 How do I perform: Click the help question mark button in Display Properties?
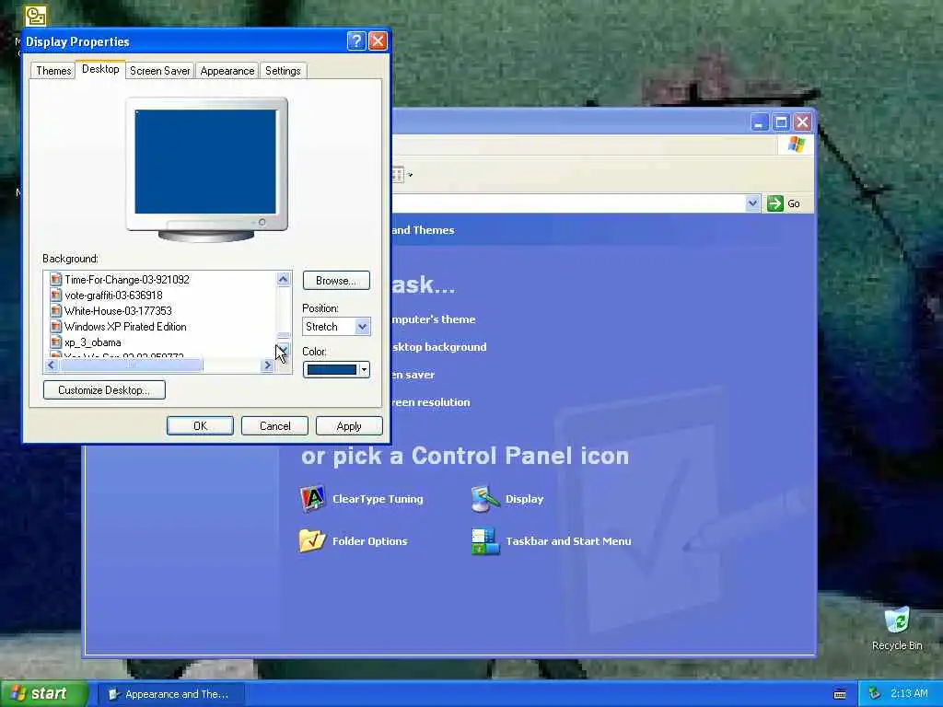356,41
